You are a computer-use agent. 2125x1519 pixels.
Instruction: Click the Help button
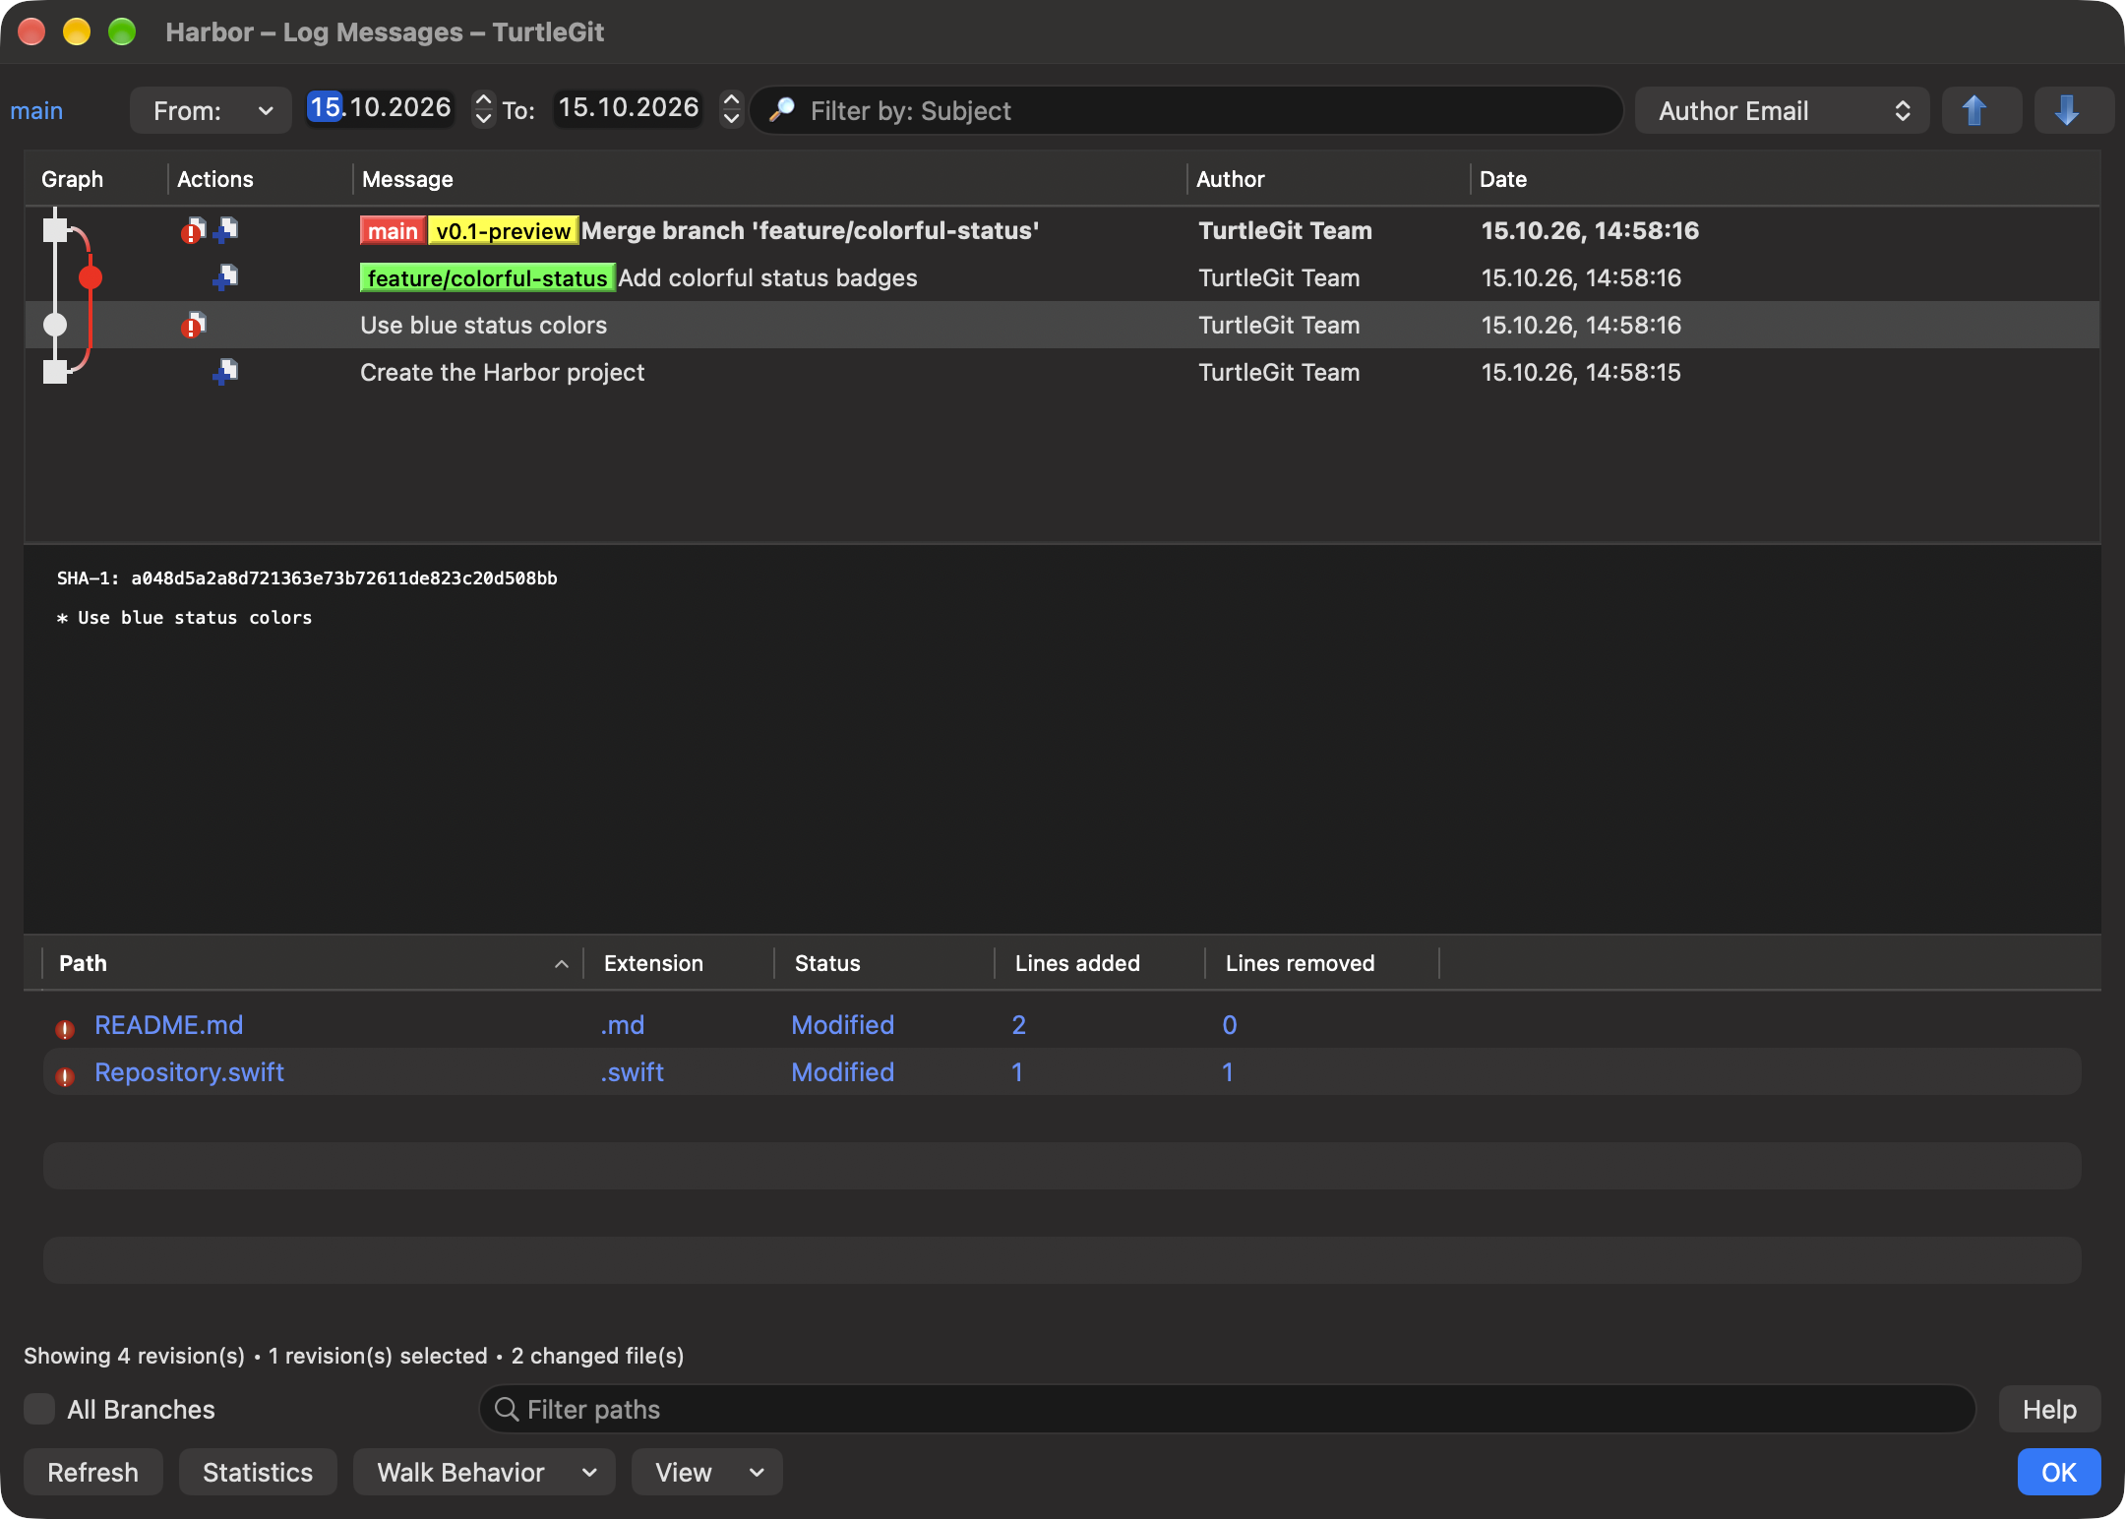pos(2050,1409)
